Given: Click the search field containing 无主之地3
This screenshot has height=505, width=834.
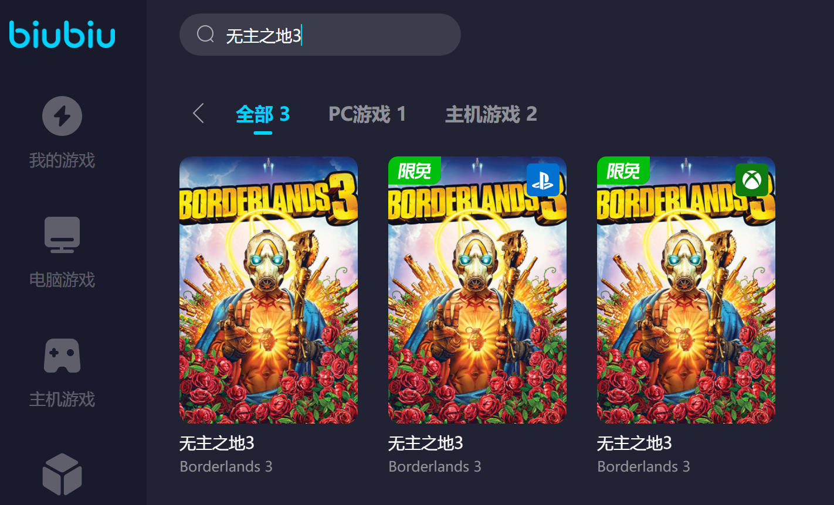Looking at the screenshot, I should coord(320,35).
